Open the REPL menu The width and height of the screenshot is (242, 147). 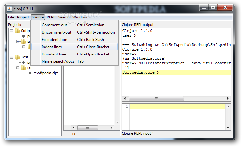[x=51, y=17]
